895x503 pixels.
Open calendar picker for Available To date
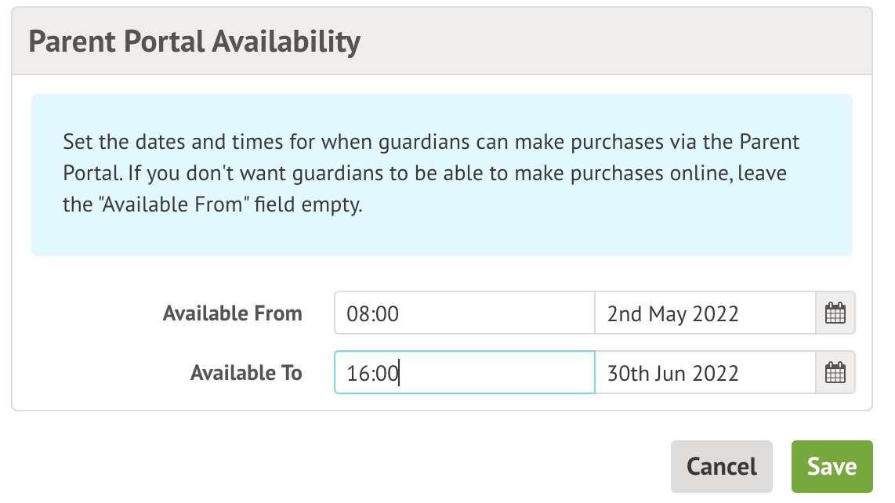[x=835, y=373]
